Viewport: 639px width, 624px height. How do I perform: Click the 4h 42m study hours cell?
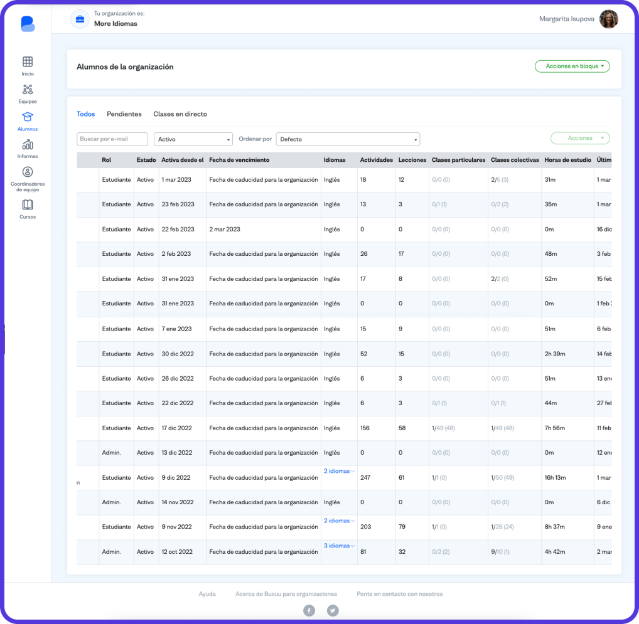point(555,551)
